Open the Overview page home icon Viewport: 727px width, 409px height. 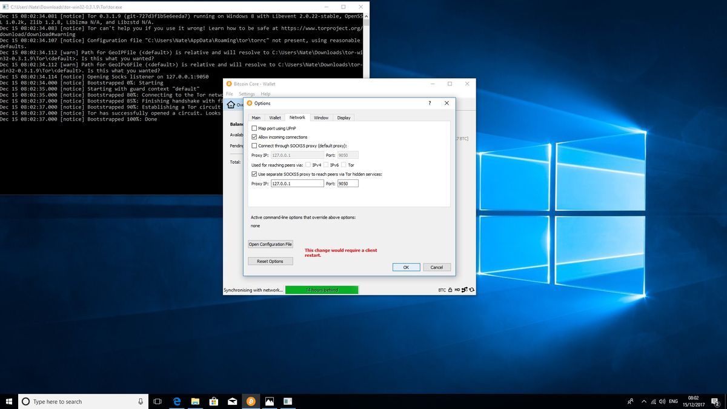click(x=231, y=104)
